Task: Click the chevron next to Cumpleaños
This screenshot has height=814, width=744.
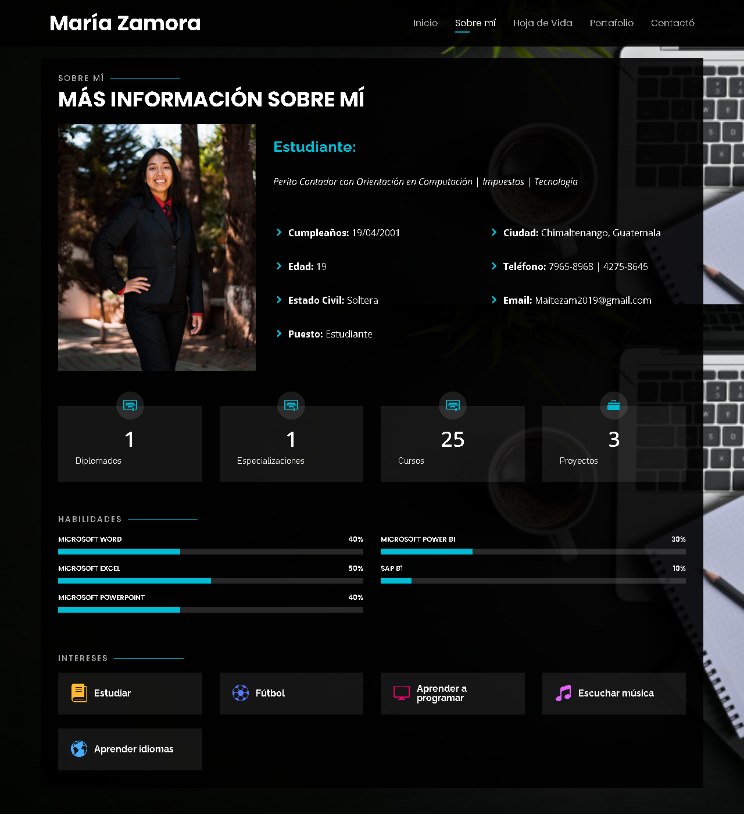Action: click(279, 232)
